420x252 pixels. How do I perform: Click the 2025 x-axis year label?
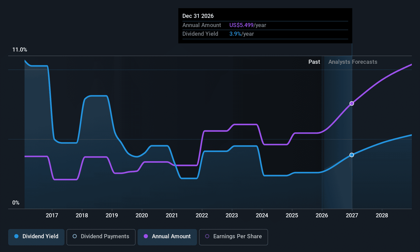pyautogui.click(x=292, y=216)
